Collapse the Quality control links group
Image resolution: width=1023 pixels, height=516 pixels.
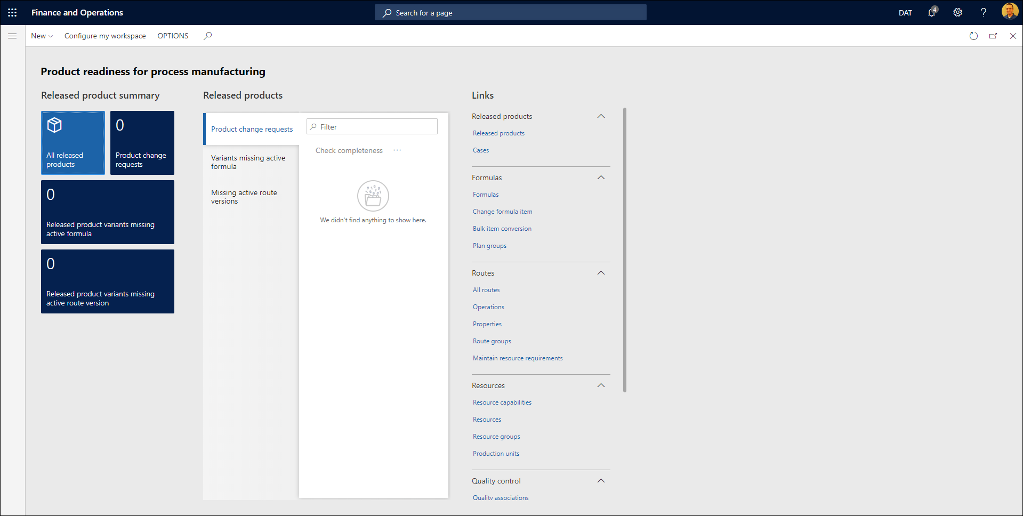tap(601, 481)
